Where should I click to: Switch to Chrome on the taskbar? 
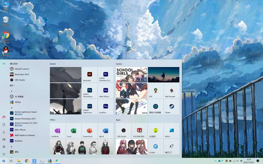coord(27,161)
